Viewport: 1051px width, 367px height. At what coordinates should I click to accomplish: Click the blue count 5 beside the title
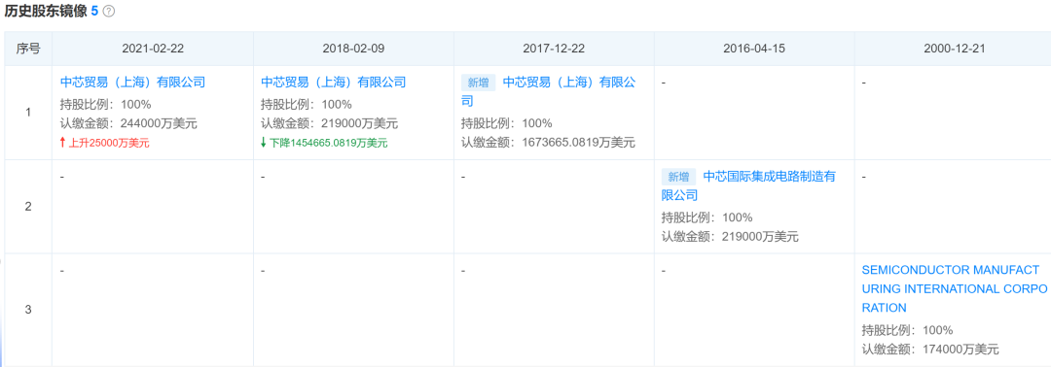pos(95,12)
